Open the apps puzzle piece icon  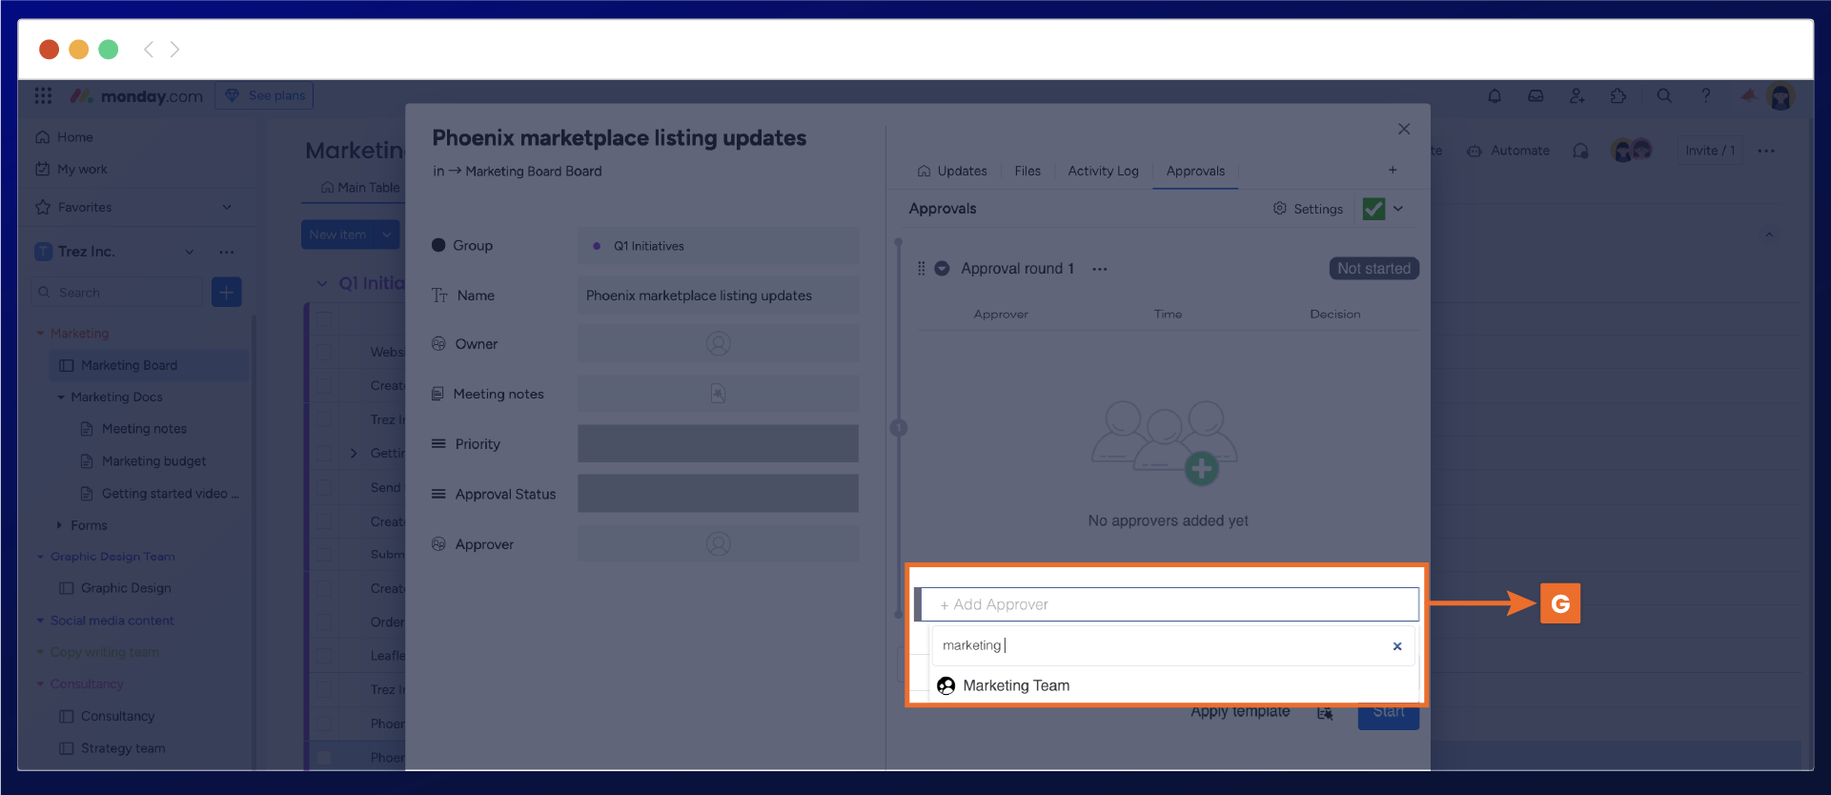(1618, 95)
